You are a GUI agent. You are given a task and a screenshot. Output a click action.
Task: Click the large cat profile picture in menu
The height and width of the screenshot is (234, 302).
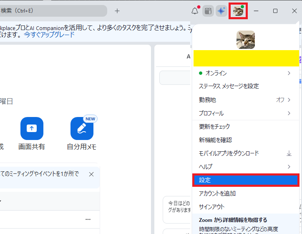pos(246,40)
